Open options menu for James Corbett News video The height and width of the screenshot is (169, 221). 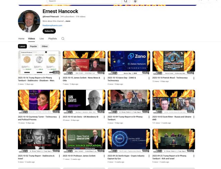[104, 78]
